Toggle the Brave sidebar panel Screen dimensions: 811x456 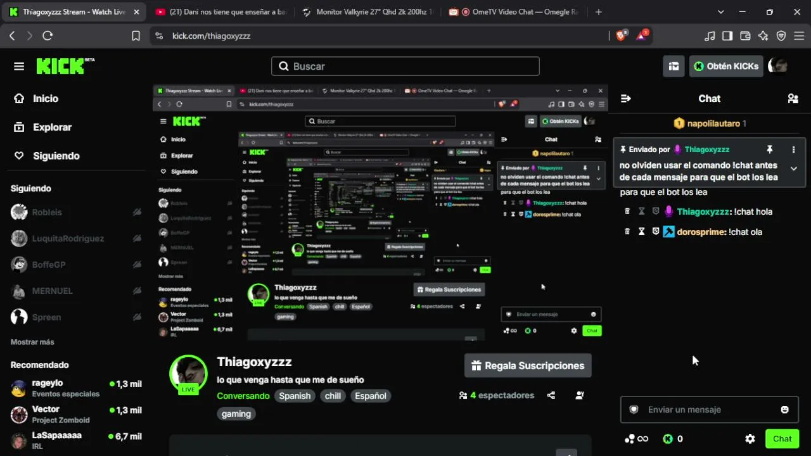[x=728, y=36]
